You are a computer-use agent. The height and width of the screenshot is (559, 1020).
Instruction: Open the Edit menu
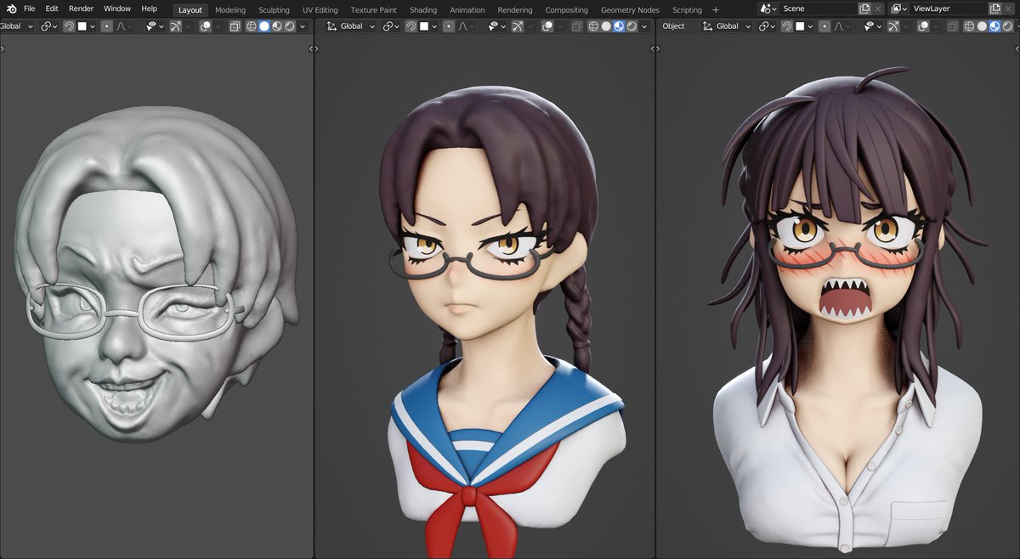(52, 8)
